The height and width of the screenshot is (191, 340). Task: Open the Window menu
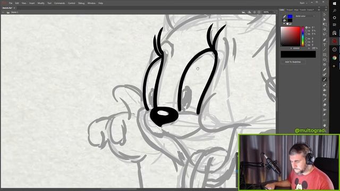(91, 3)
